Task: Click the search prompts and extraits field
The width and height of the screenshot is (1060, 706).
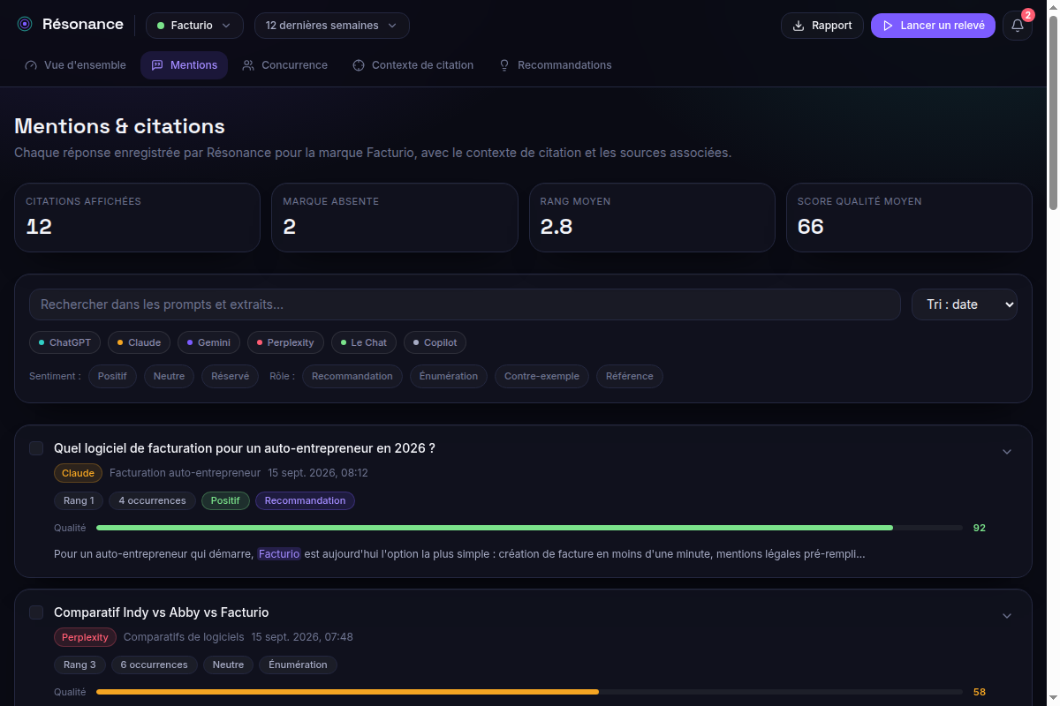Action: (465, 304)
